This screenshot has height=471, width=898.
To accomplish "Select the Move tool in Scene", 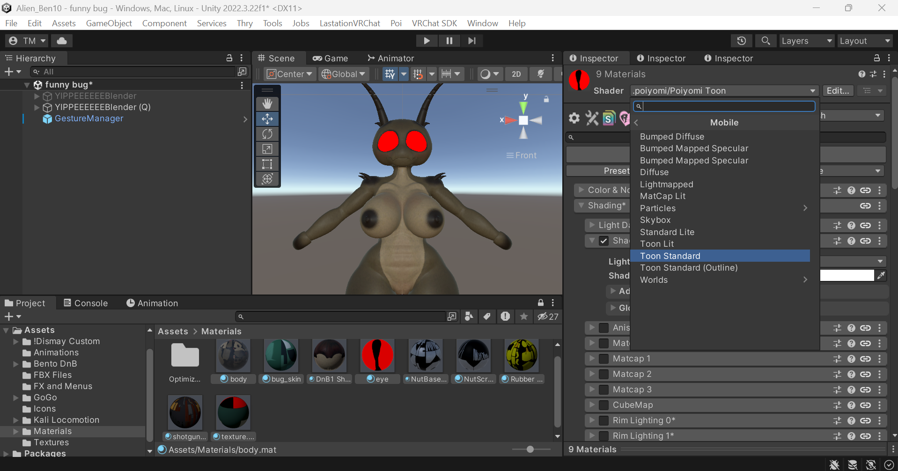I will [267, 119].
